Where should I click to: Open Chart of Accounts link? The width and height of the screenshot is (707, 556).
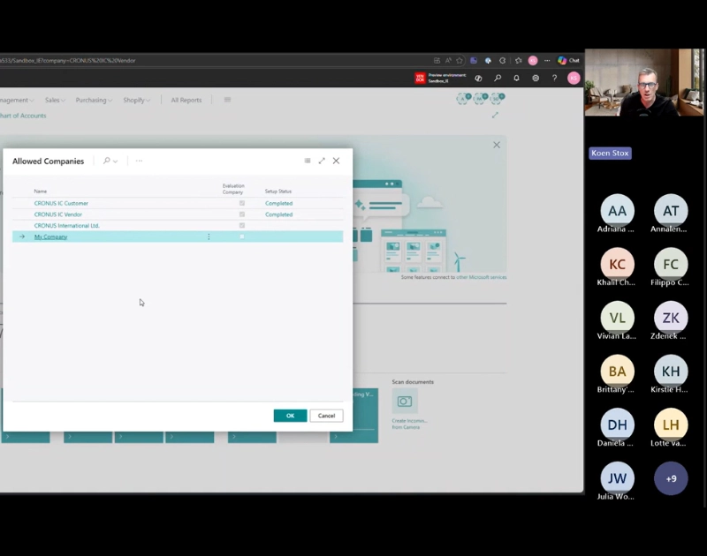(23, 116)
